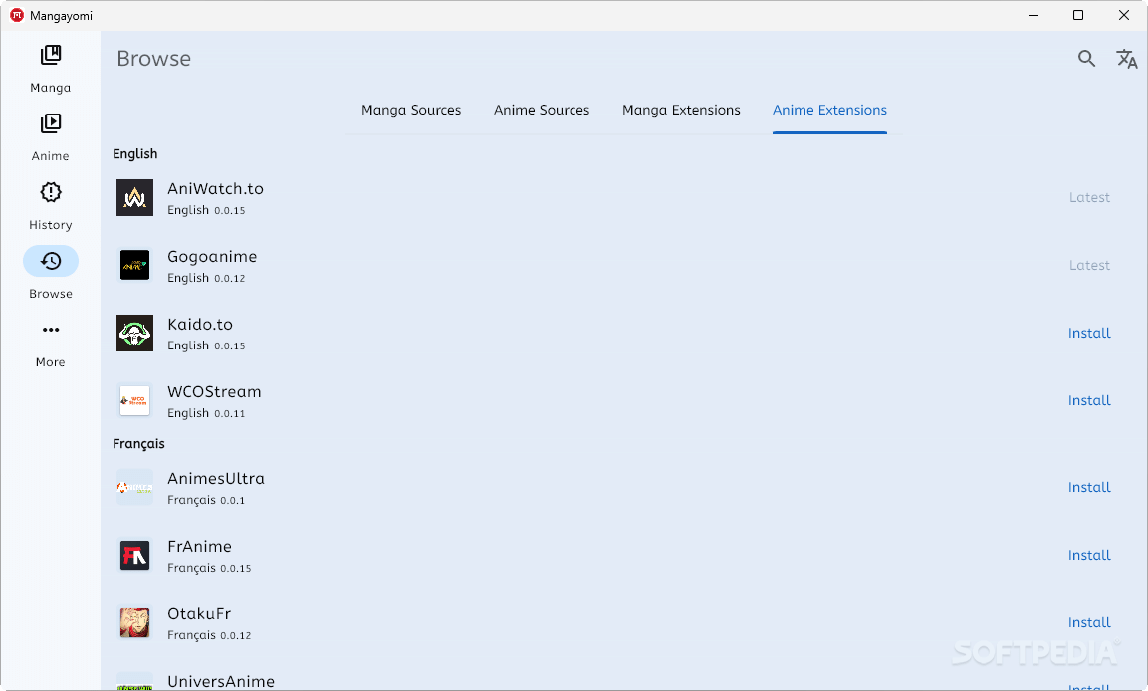
Task: Select the WCOStream extension name
Action: 214,392
